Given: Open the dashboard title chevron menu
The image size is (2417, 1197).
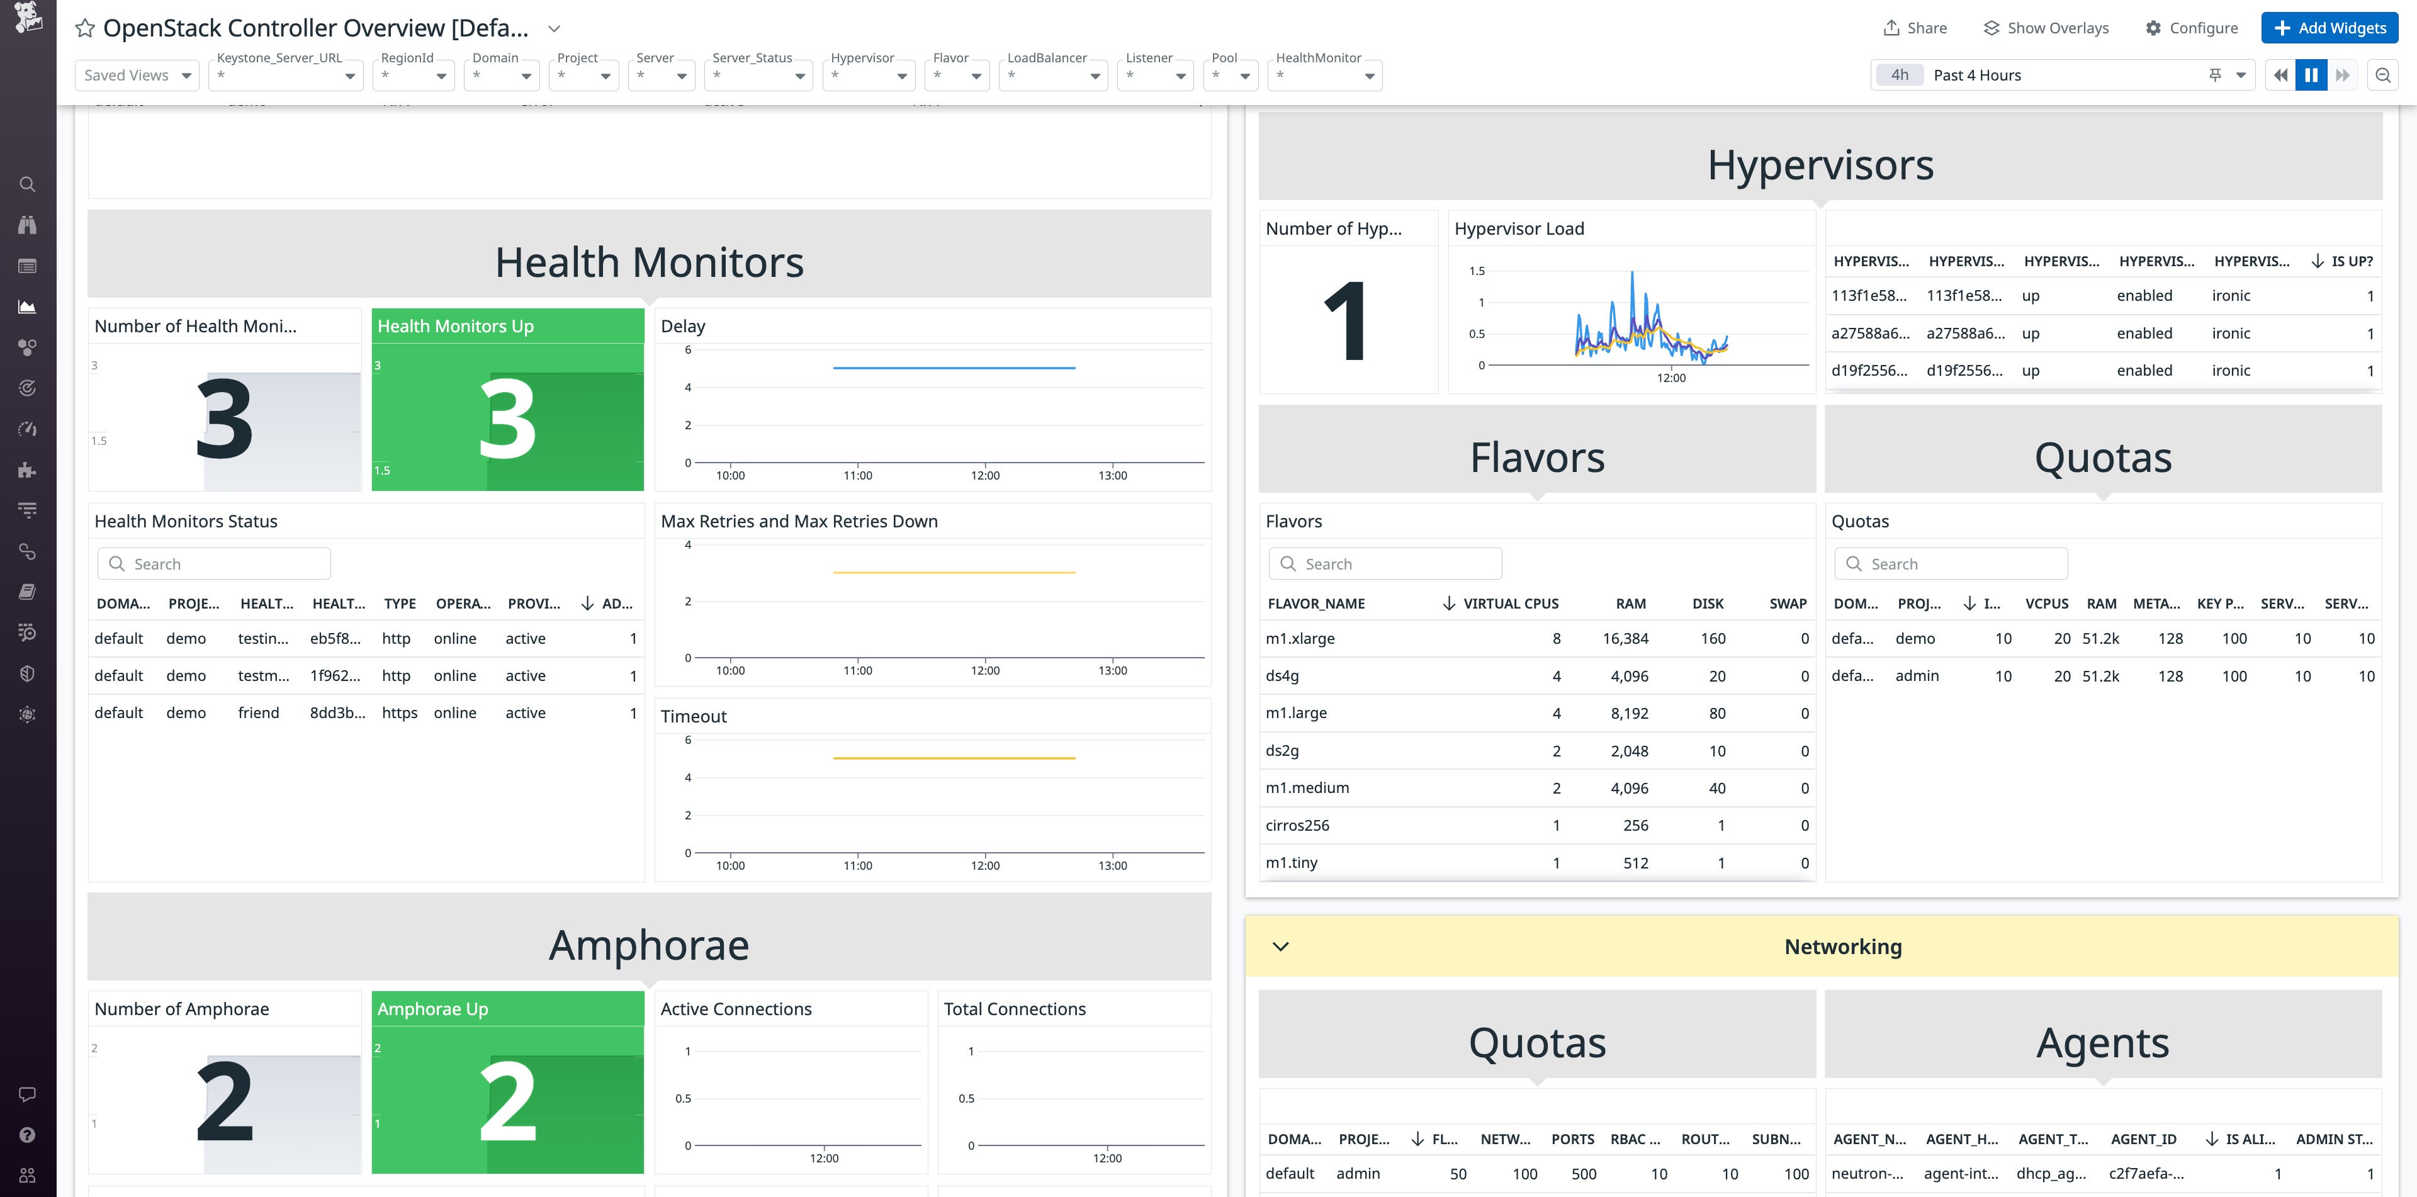Looking at the screenshot, I should pos(554,28).
